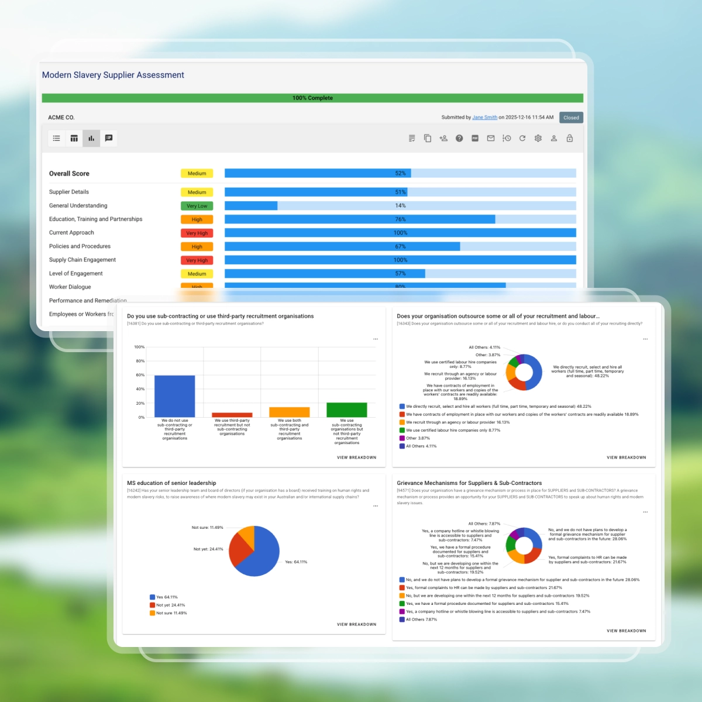The width and height of the screenshot is (702, 702).
Task: Open the help question mark icon
Action: tap(459, 139)
